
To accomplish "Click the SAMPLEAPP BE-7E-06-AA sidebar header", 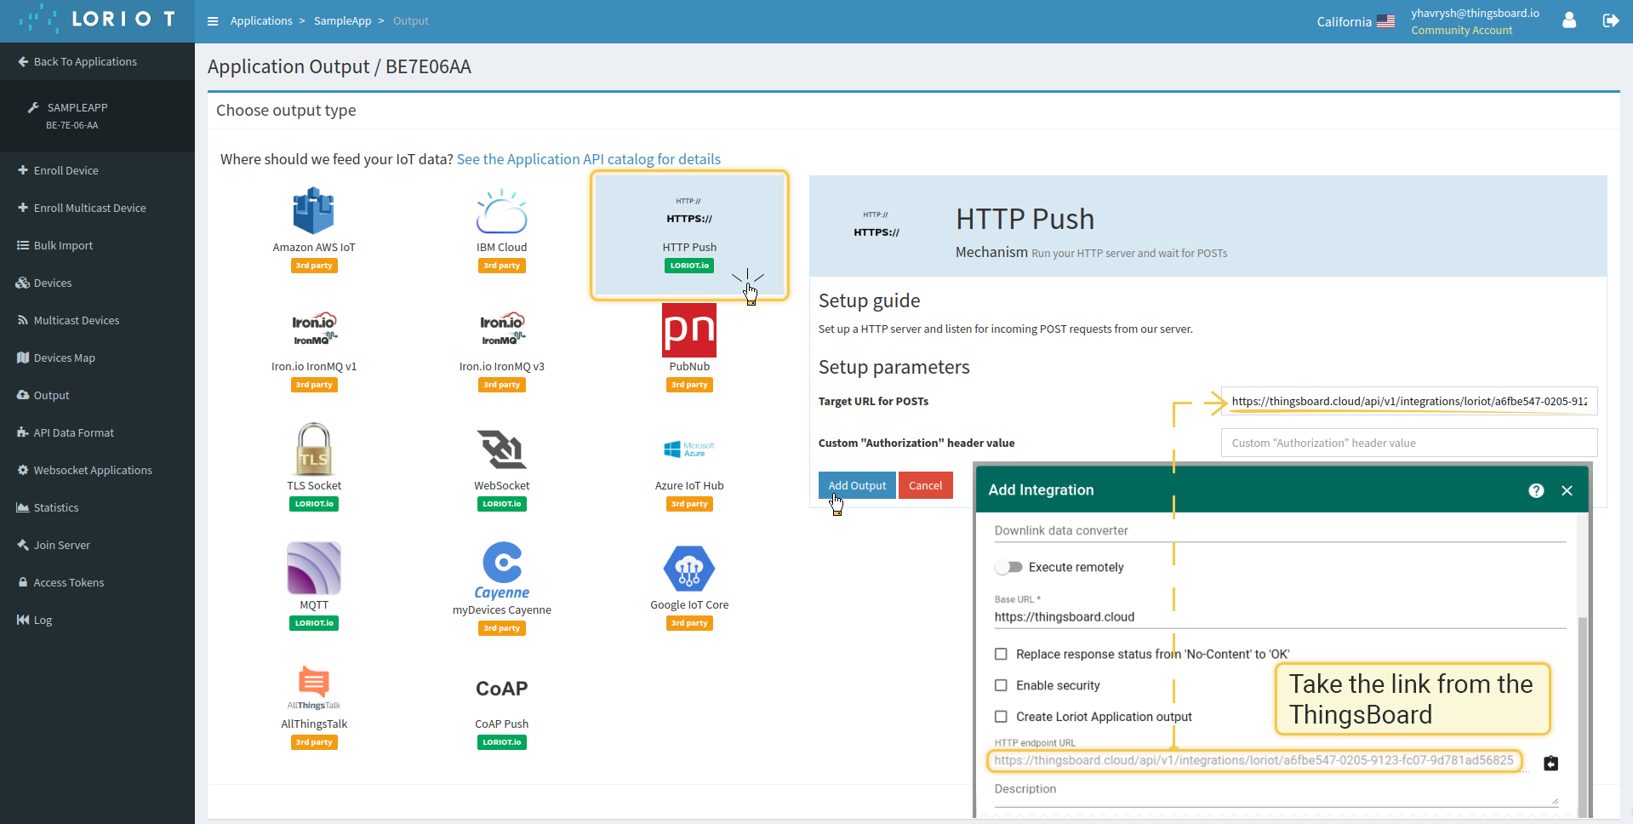I will click(97, 116).
